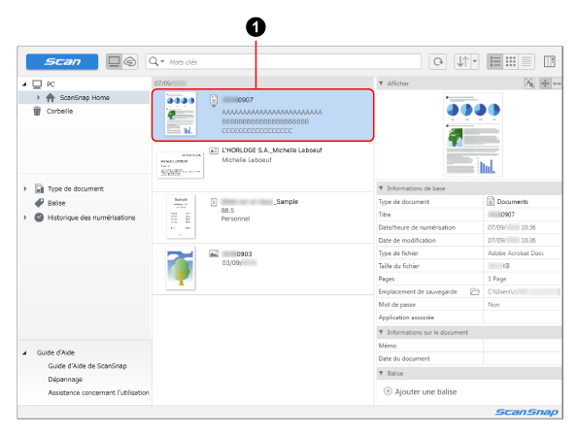Click the Date du document value field
Screen dimensions: 577x436
[x=523, y=358]
